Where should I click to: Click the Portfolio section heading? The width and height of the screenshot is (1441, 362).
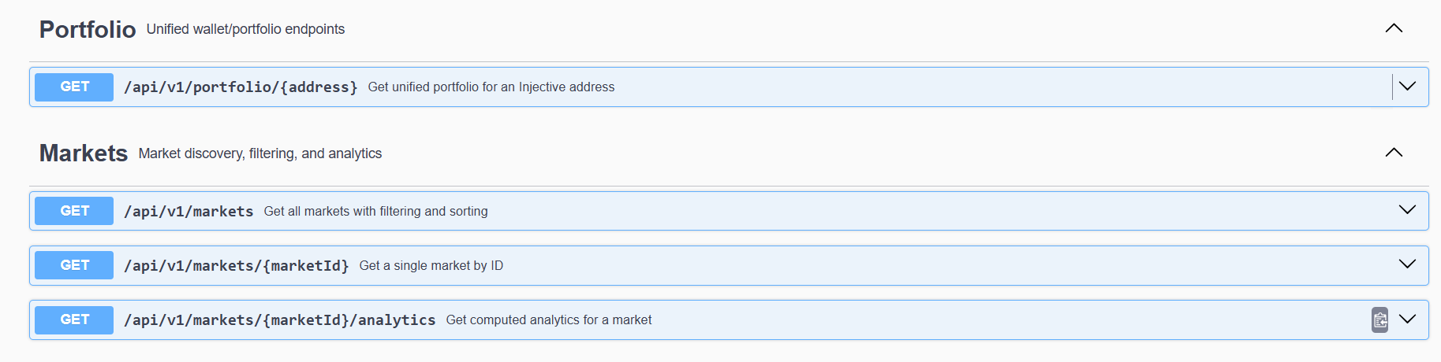click(88, 29)
